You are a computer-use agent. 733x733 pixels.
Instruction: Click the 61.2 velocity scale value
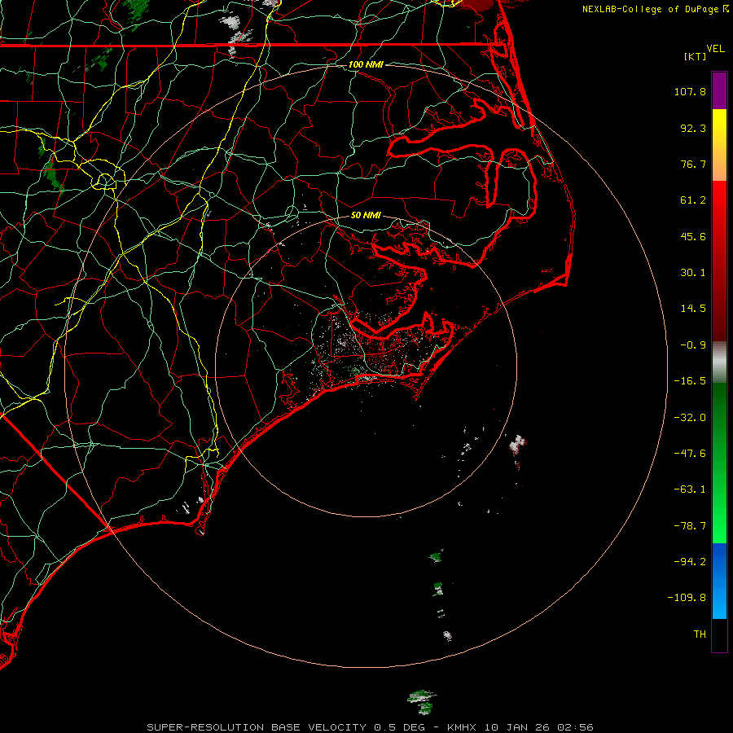coord(693,200)
